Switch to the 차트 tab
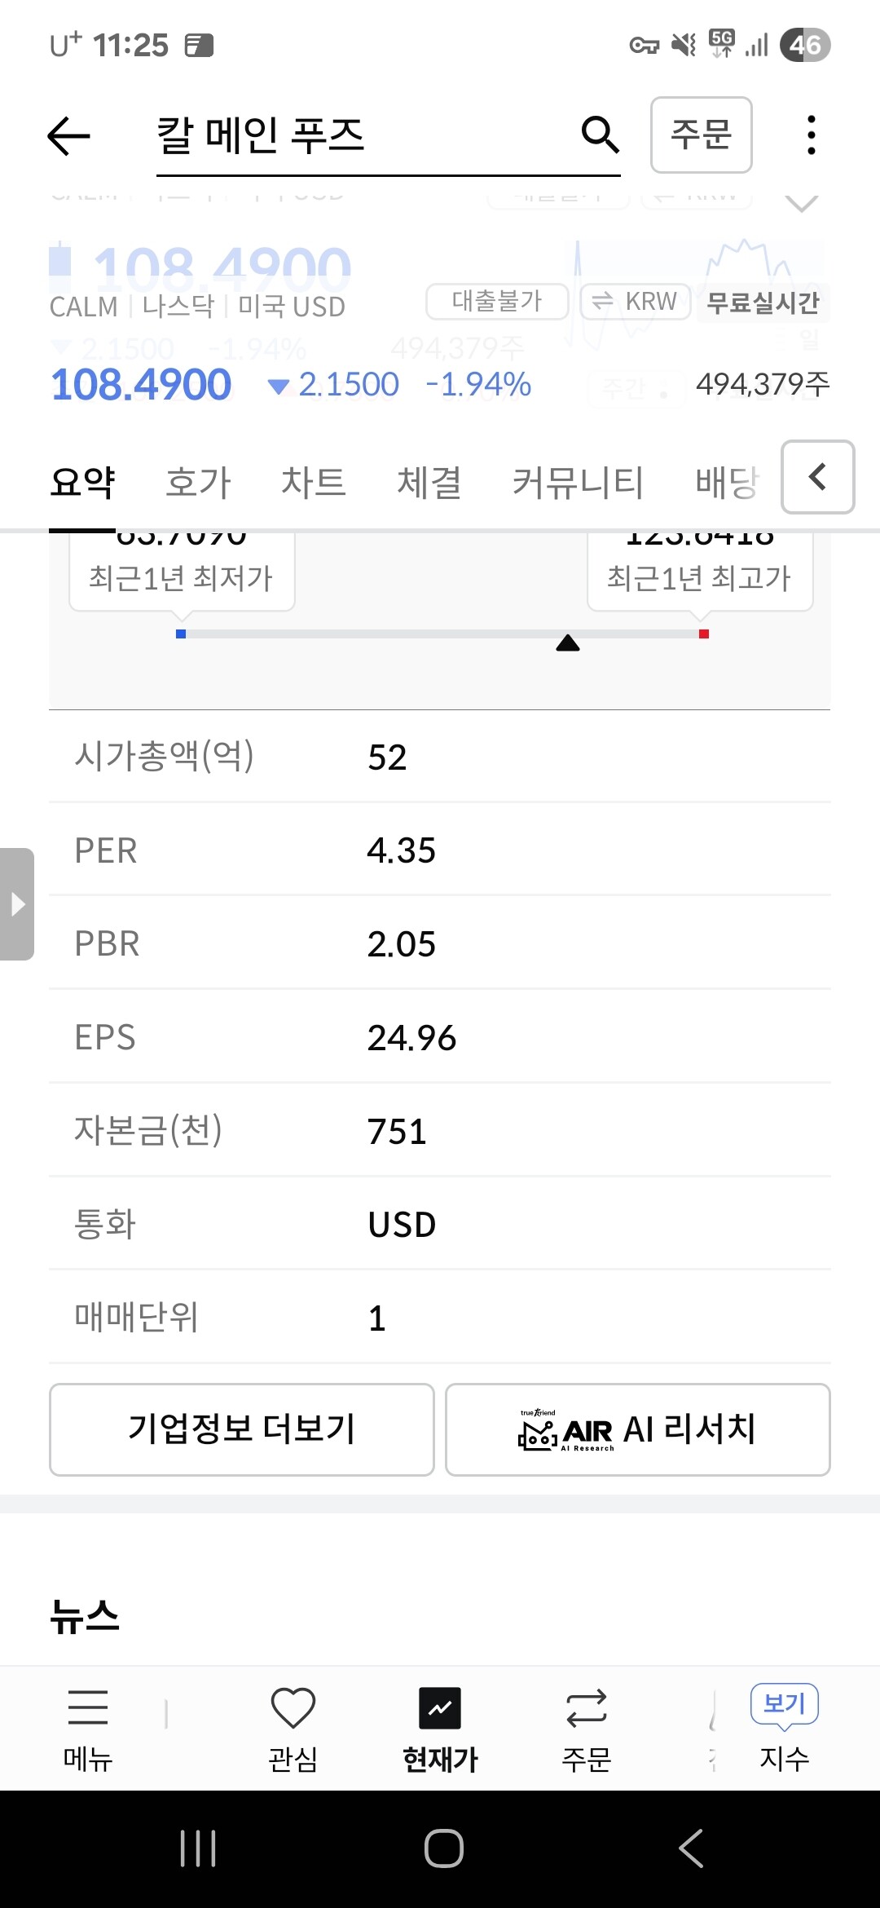 314,482
